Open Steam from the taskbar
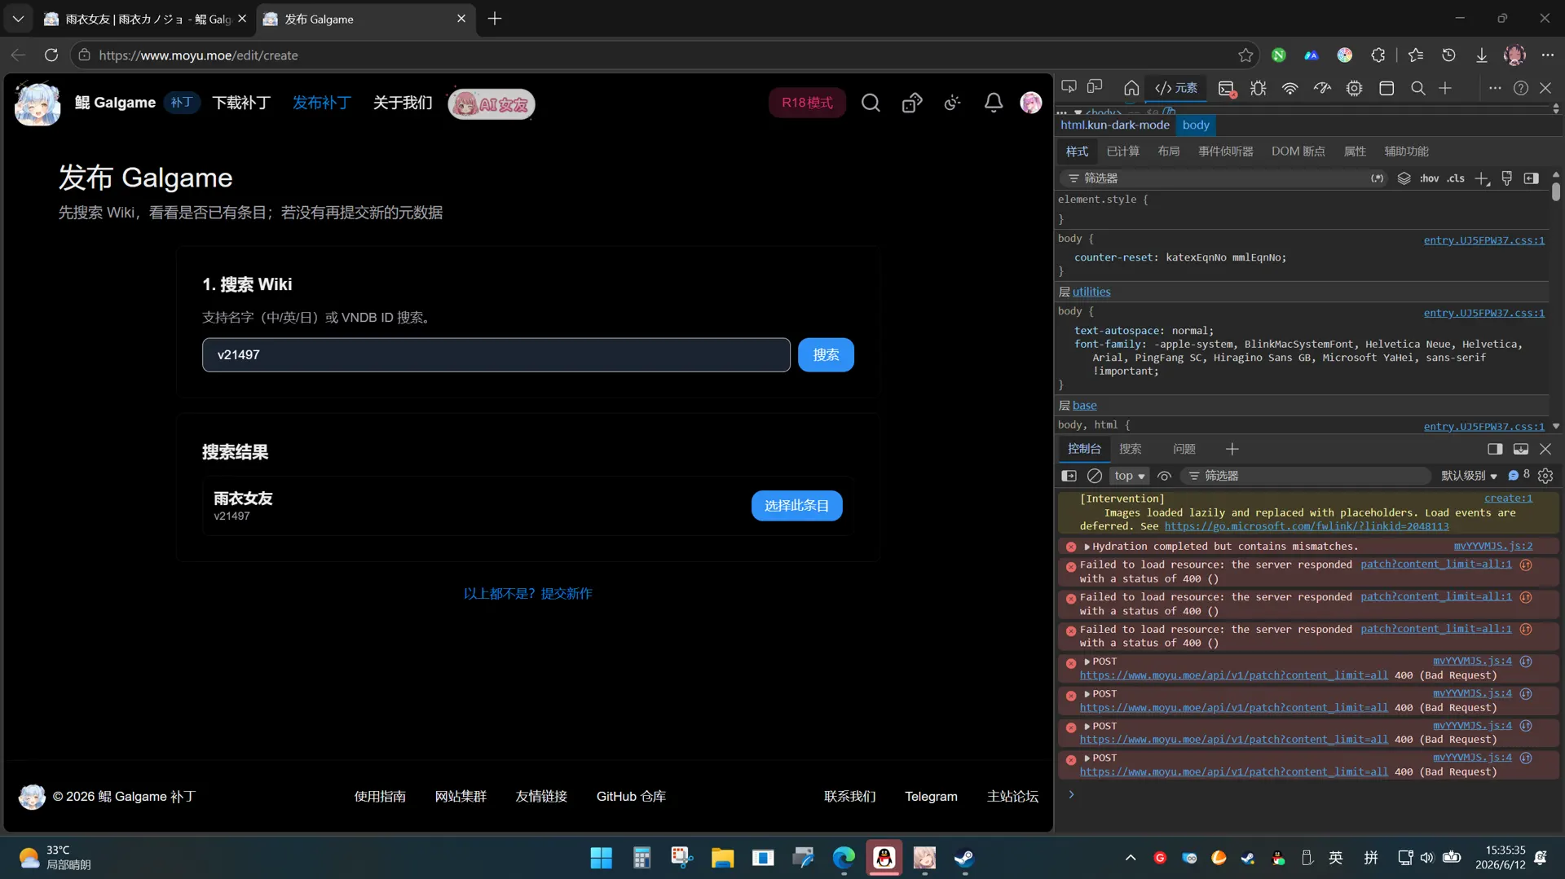Screen dimensions: 1565x879 click(x=964, y=858)
